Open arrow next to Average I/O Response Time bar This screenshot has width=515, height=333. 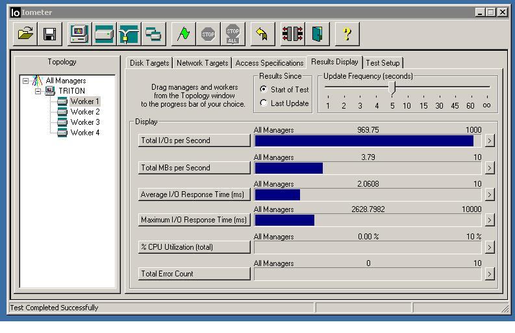490,194
